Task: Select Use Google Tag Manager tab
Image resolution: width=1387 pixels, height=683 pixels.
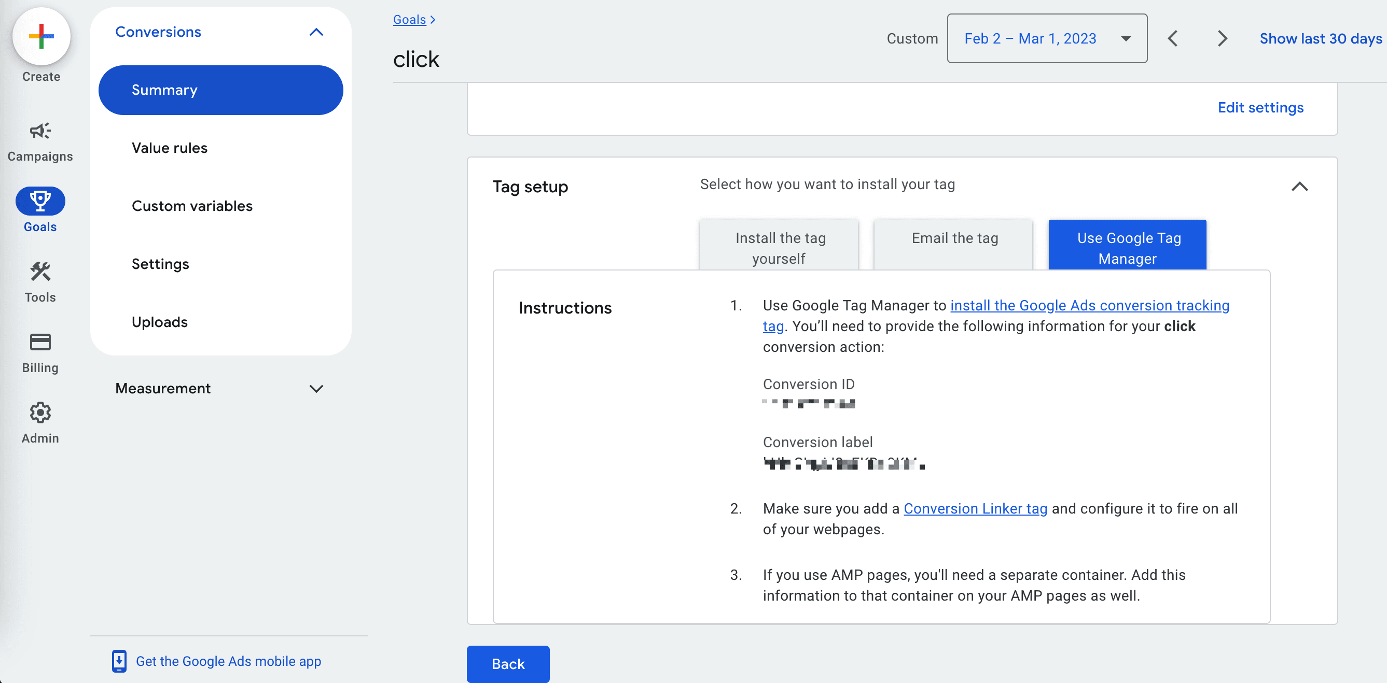Action: [1128, 245]
